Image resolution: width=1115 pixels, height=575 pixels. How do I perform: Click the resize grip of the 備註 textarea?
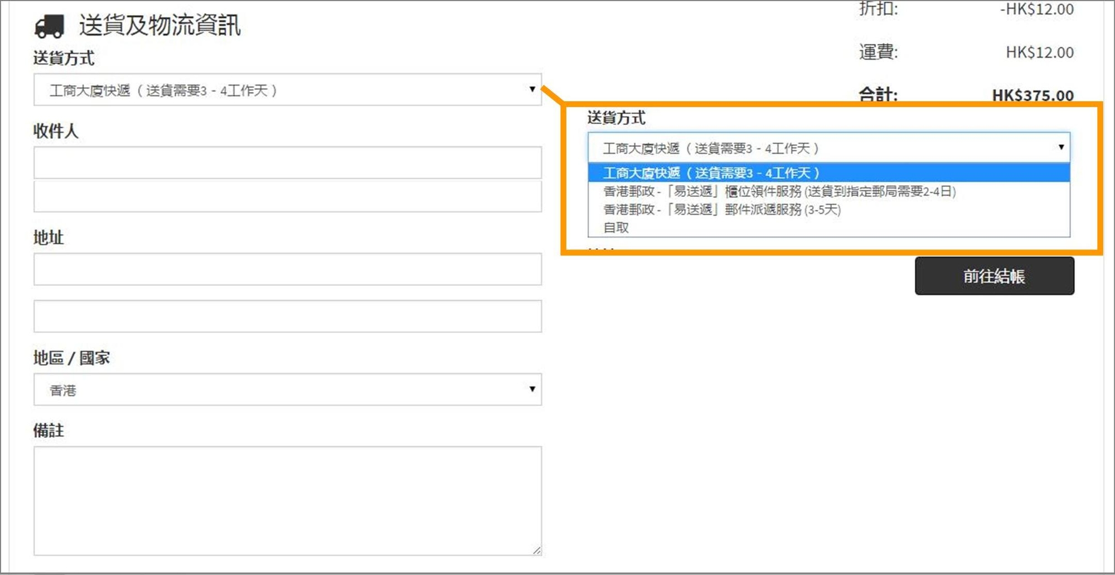[536, 550]
